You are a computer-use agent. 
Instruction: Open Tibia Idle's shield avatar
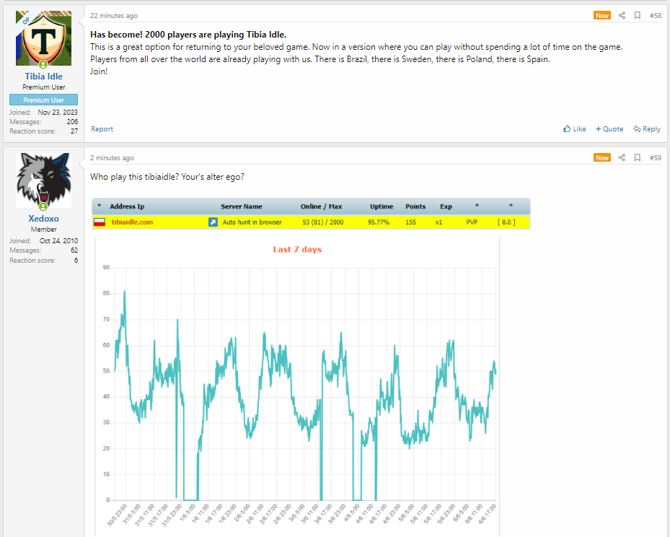coord(43,38)
